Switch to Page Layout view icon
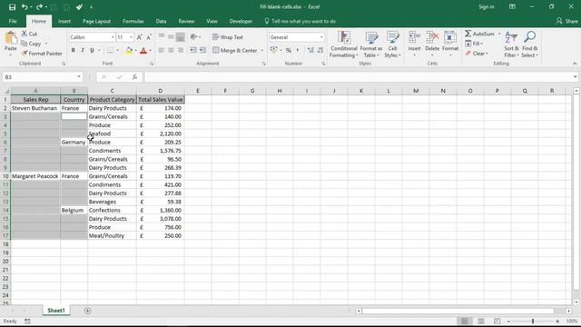581x327 pixels. tap(481, 321)
